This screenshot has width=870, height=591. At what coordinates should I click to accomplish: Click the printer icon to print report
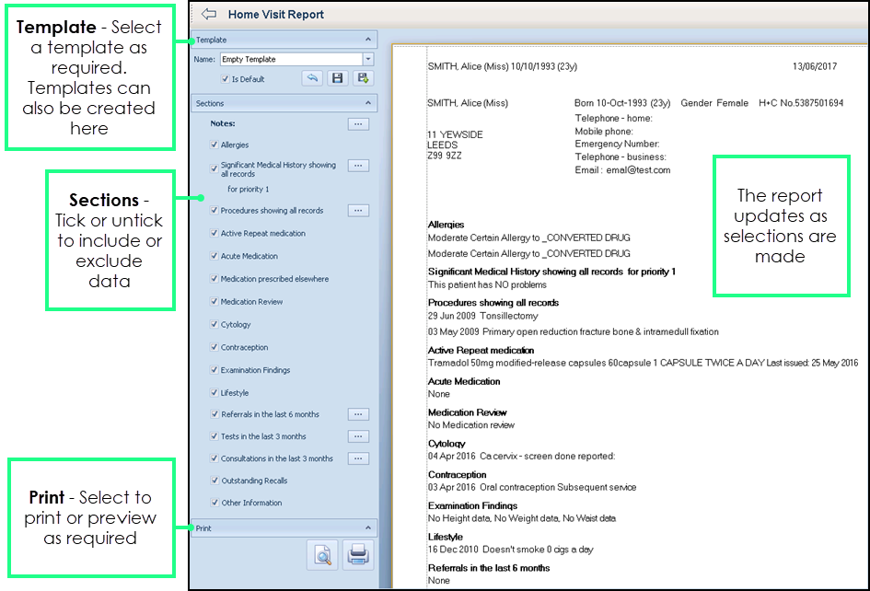(358, 555)
